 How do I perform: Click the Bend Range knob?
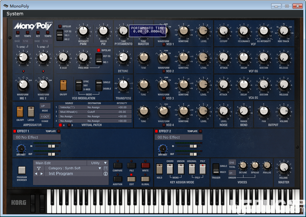click(244, 112)
